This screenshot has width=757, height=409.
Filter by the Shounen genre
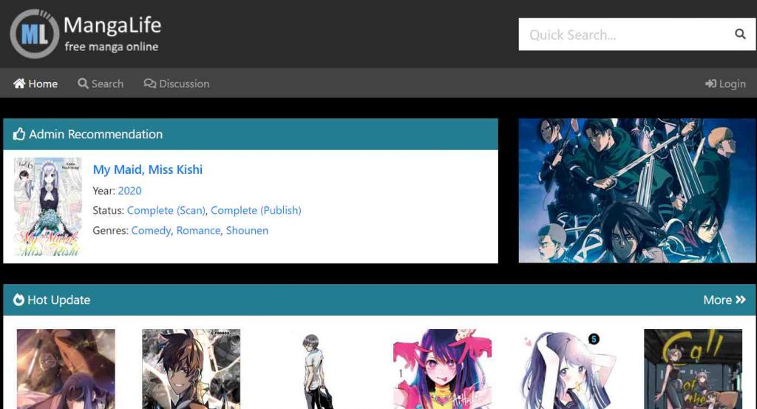point(247,230)
